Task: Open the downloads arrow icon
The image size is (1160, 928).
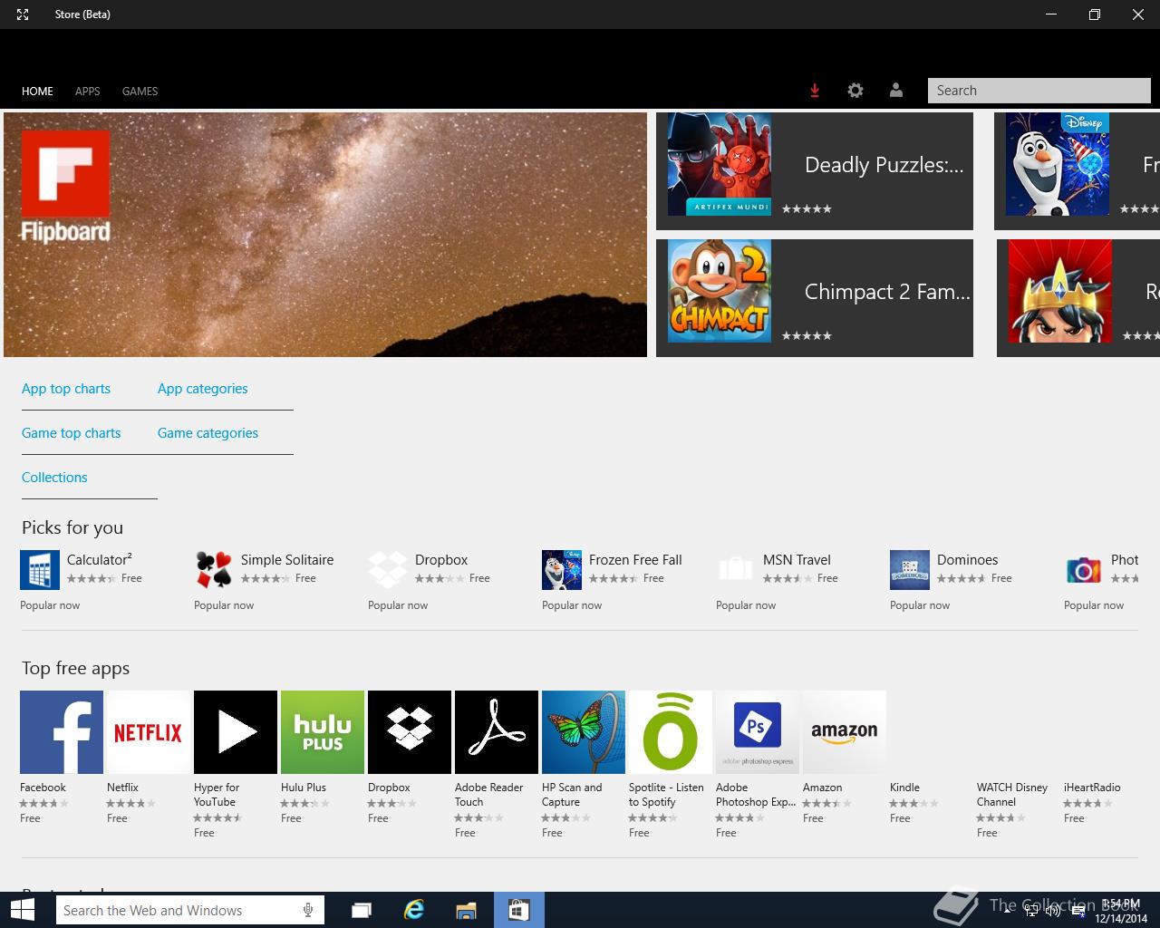Action: coord(815,91)
